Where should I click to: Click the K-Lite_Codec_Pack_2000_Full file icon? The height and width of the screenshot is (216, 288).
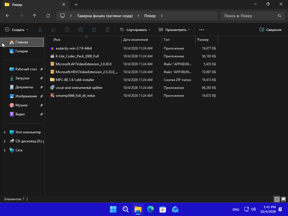pyautogui.click(x=52, y=56)
